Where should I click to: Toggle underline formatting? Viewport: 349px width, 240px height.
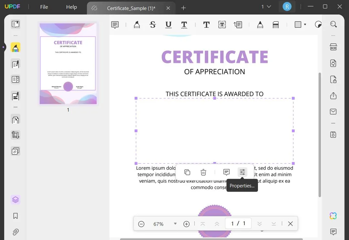[x=168, y=25]
